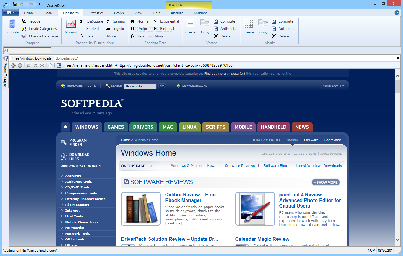This screenshot has height=256, width=403.
Task: Click the Recode icon
Action: click(x=24, y=21)
